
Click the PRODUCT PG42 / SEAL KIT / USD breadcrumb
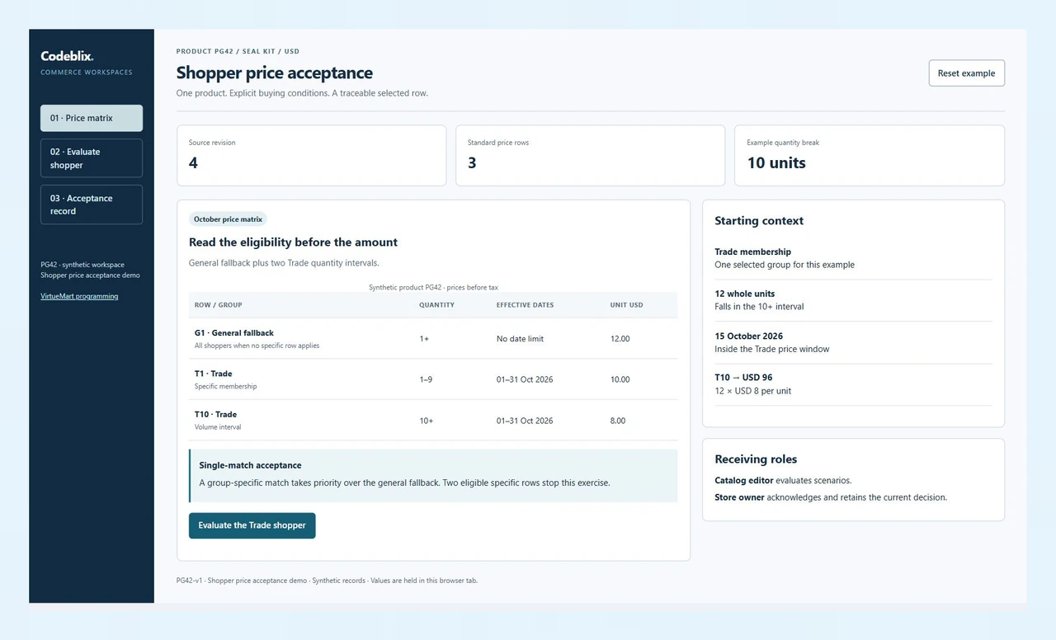click(238, 52)
